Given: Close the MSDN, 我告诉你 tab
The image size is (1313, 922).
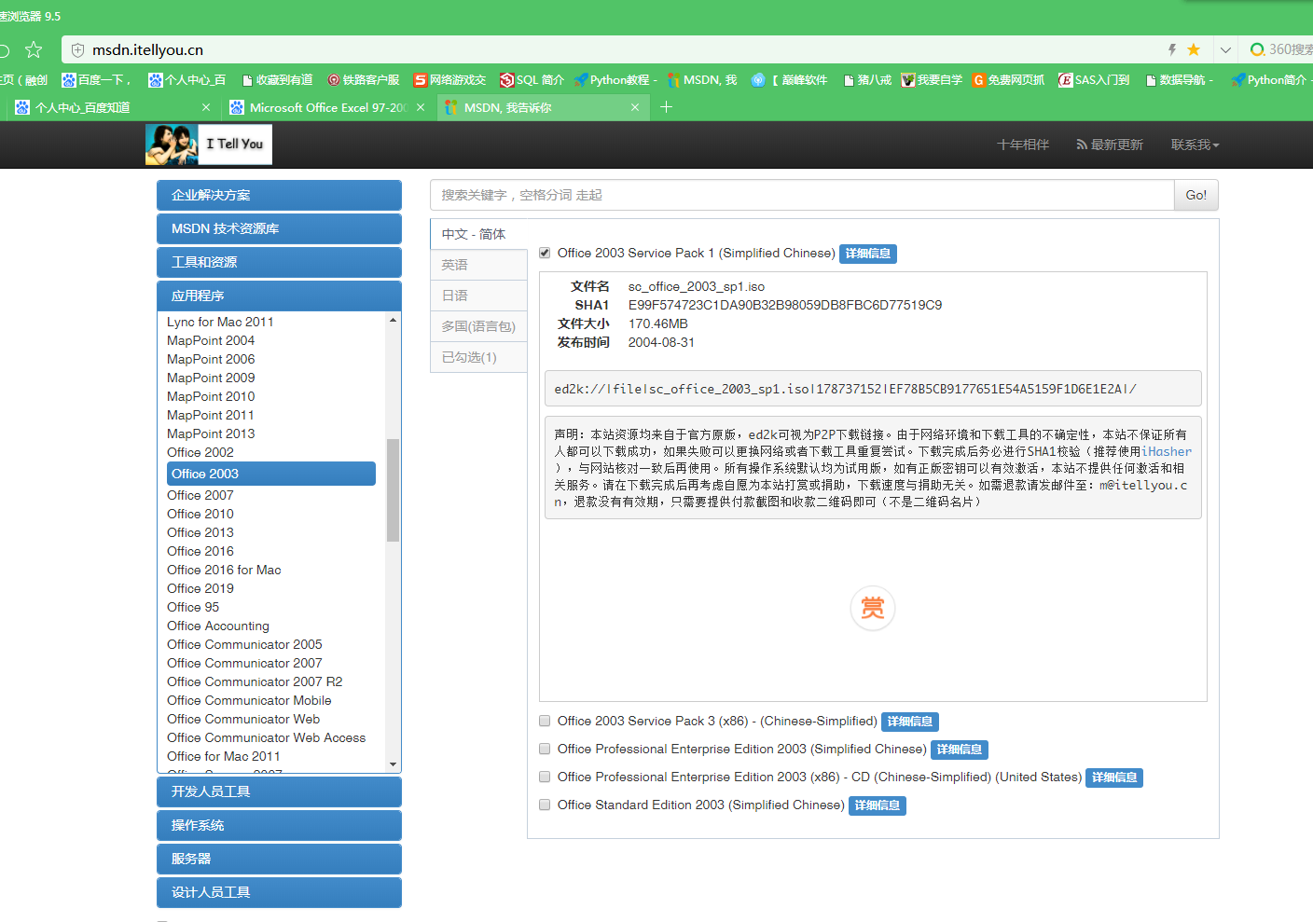Looking at the screenshot, I should pyautogui.click(x=635, y=108).
